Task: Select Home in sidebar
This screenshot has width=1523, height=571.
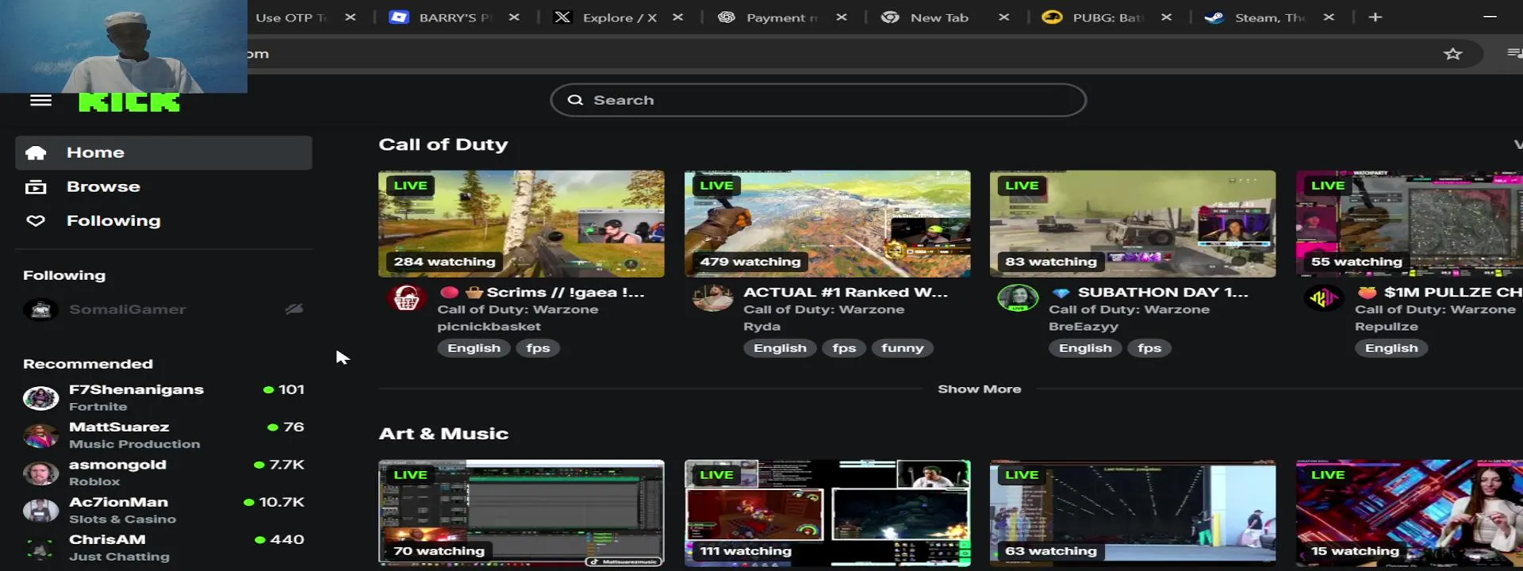Action: coord(163,153)
